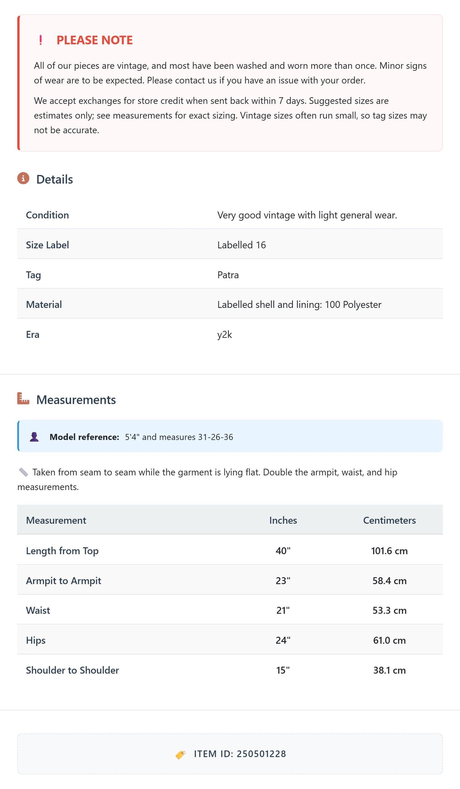Image resolution: width=460 pixels, height=789 pixels.
Task: Click the Patra tag value
Action: pyautogui.click(x=228, y=275)
